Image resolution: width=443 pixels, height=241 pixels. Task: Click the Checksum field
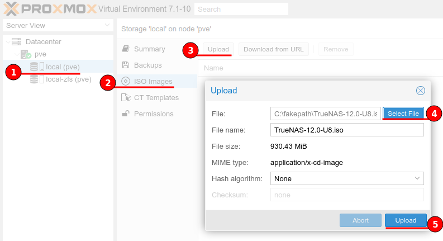(347, 195)
